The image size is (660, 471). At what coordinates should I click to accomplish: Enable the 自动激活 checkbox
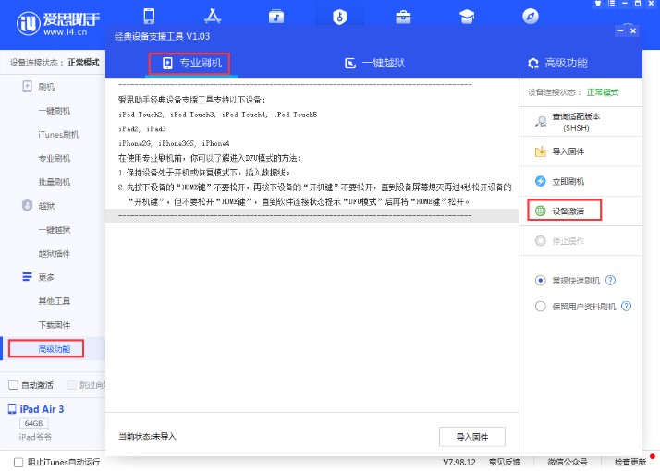[x=13, y=385]
